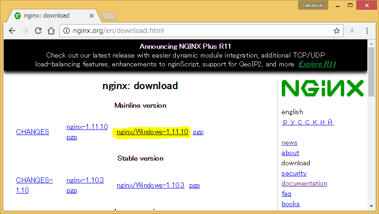Open the documentation sidebar link
The image size is (379, 214).
(x=304, y=183)
